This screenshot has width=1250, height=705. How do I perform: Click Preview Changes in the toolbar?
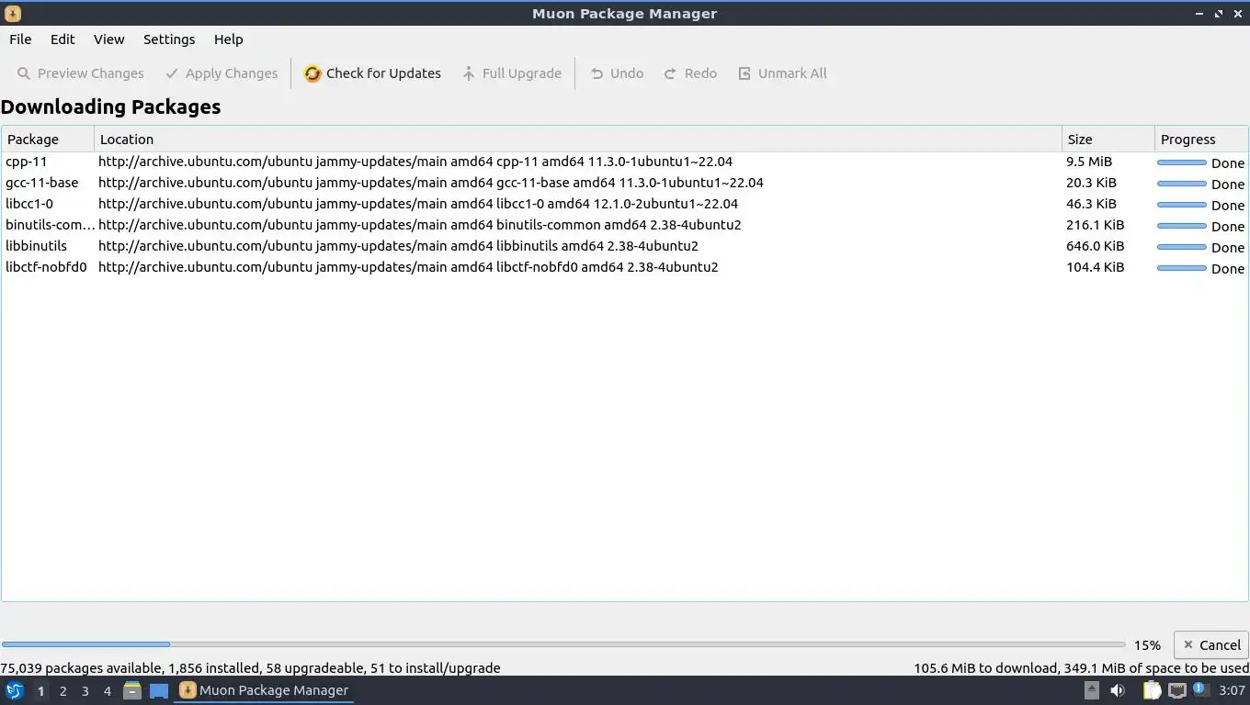point(80,73)
